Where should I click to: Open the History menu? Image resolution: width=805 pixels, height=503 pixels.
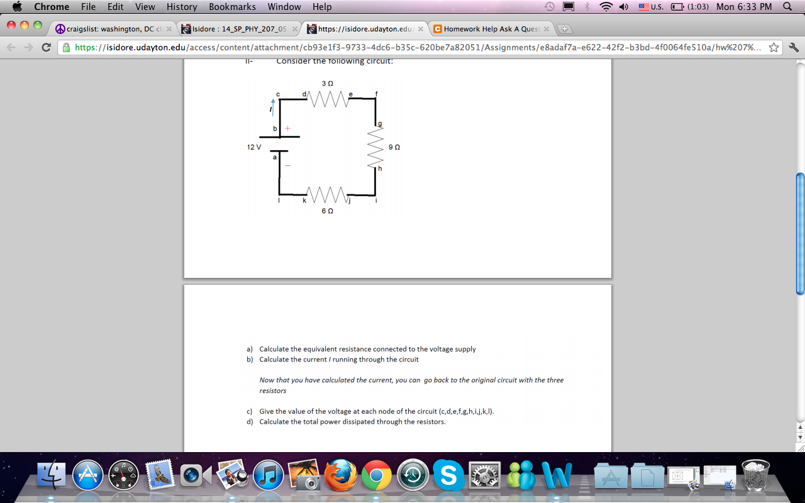pyautogui.click(x=181, y=7)
